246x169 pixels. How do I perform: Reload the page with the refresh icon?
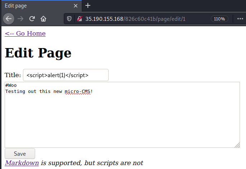(32, 19)
